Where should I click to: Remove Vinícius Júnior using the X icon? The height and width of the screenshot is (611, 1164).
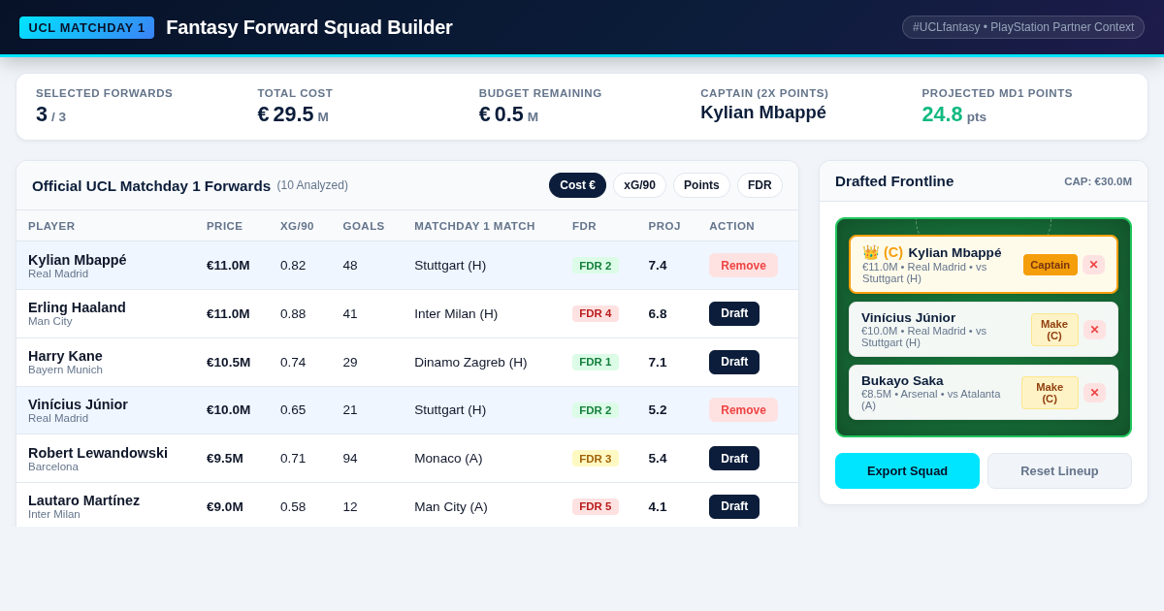coord(1094,330)
